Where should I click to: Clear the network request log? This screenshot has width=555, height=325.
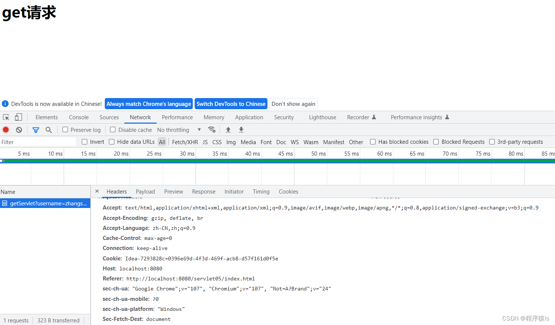(19, 130)
